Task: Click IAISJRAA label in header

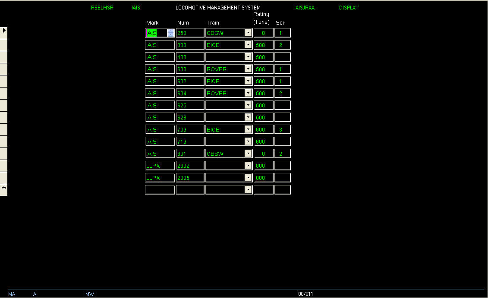Action: pyautogui.click(x=304, y=8)
